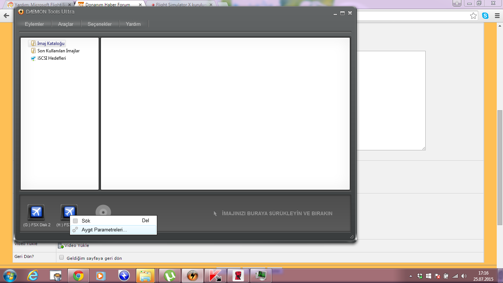
Task: Click in the forum message text area
Action: tap(390, 100)
